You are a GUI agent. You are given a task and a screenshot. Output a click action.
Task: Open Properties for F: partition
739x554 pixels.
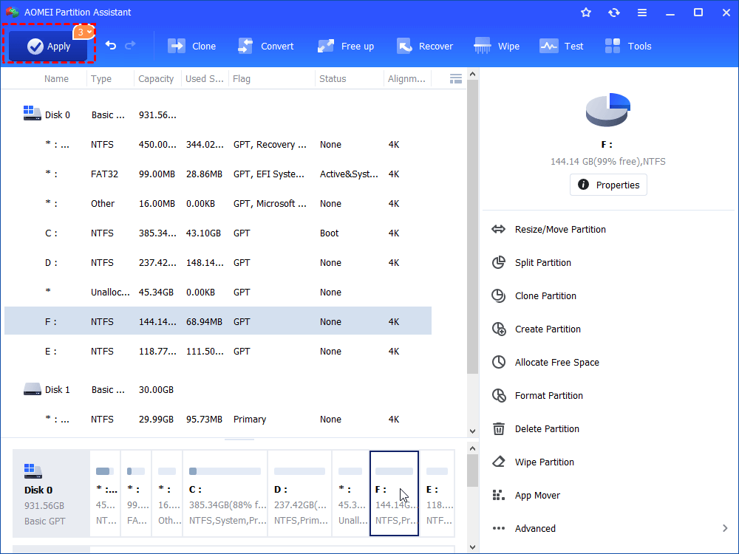[x=608, y=185]
